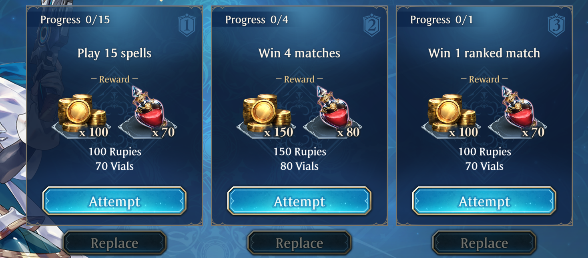
Task: Click the number 1 shield badge
Action: pos(187,26)
